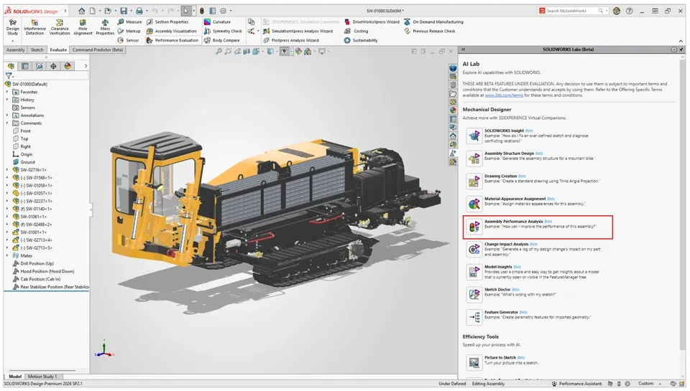The width and height of the screenshot is (690, 391).
Task: Open Body Compare tool
Action: tap(222, 40)
